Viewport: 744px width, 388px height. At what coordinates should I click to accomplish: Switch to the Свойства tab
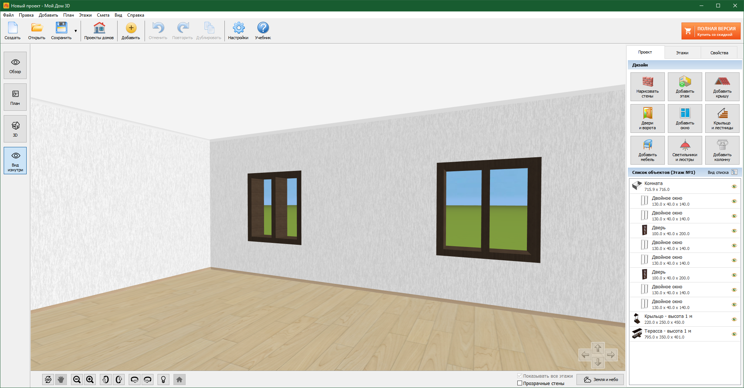(719, 53)
